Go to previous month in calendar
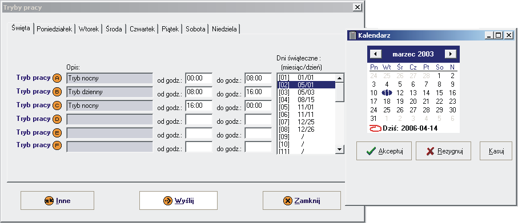This screenshot has height=223, width=518. point(376,54)
